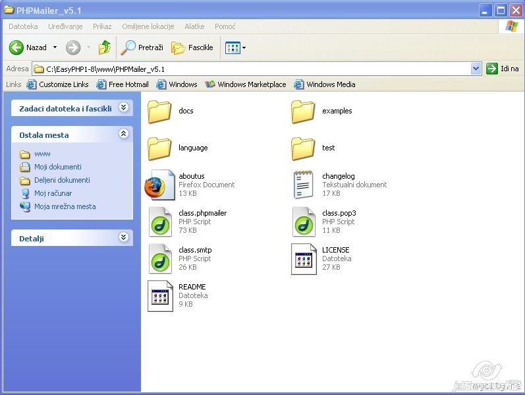Open the Alatke menu

click(194, 26)
